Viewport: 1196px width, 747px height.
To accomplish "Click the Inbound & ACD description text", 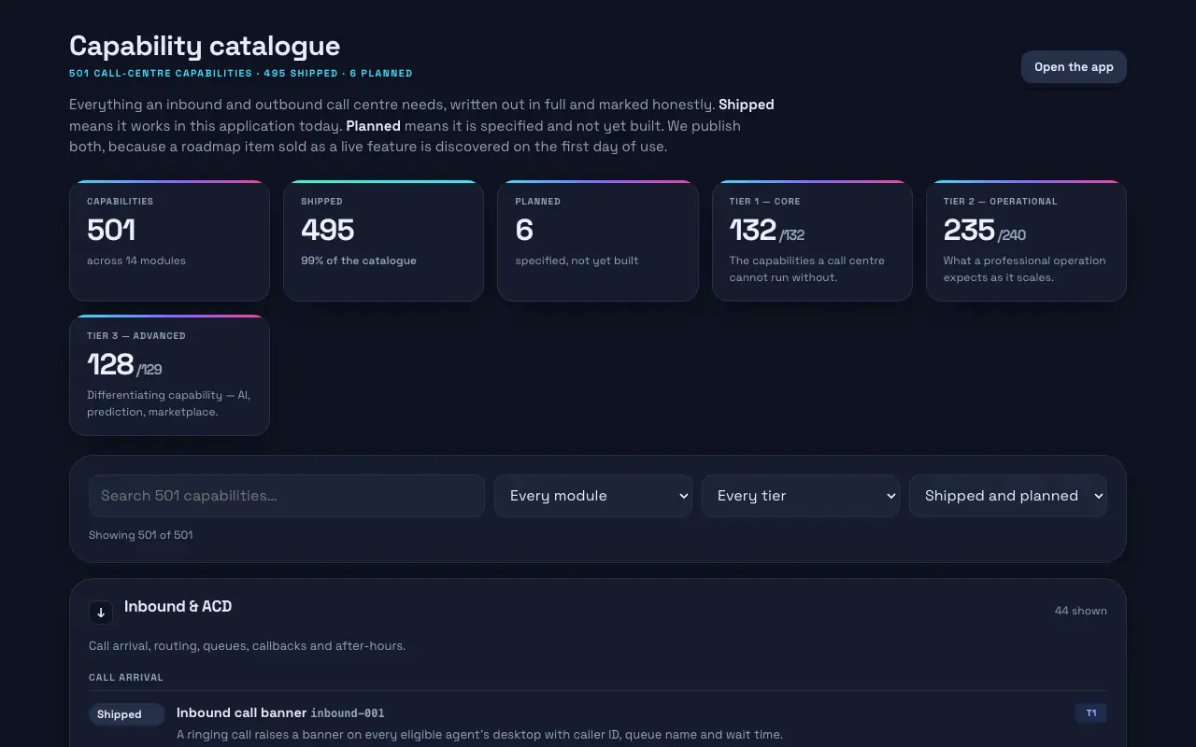I will (x=248, y=645).
